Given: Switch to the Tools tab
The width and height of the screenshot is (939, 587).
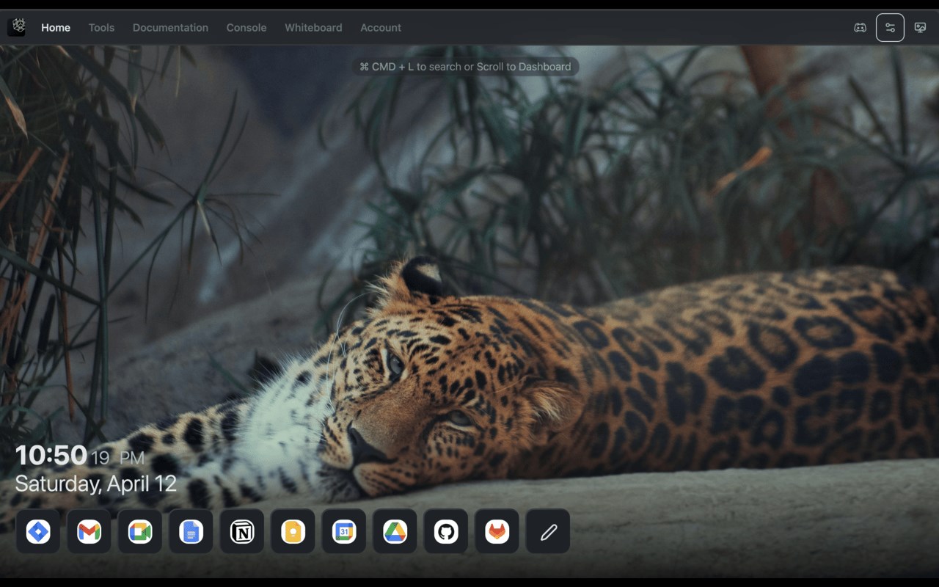Looking at the screenshot, I should tap(101, 28).
